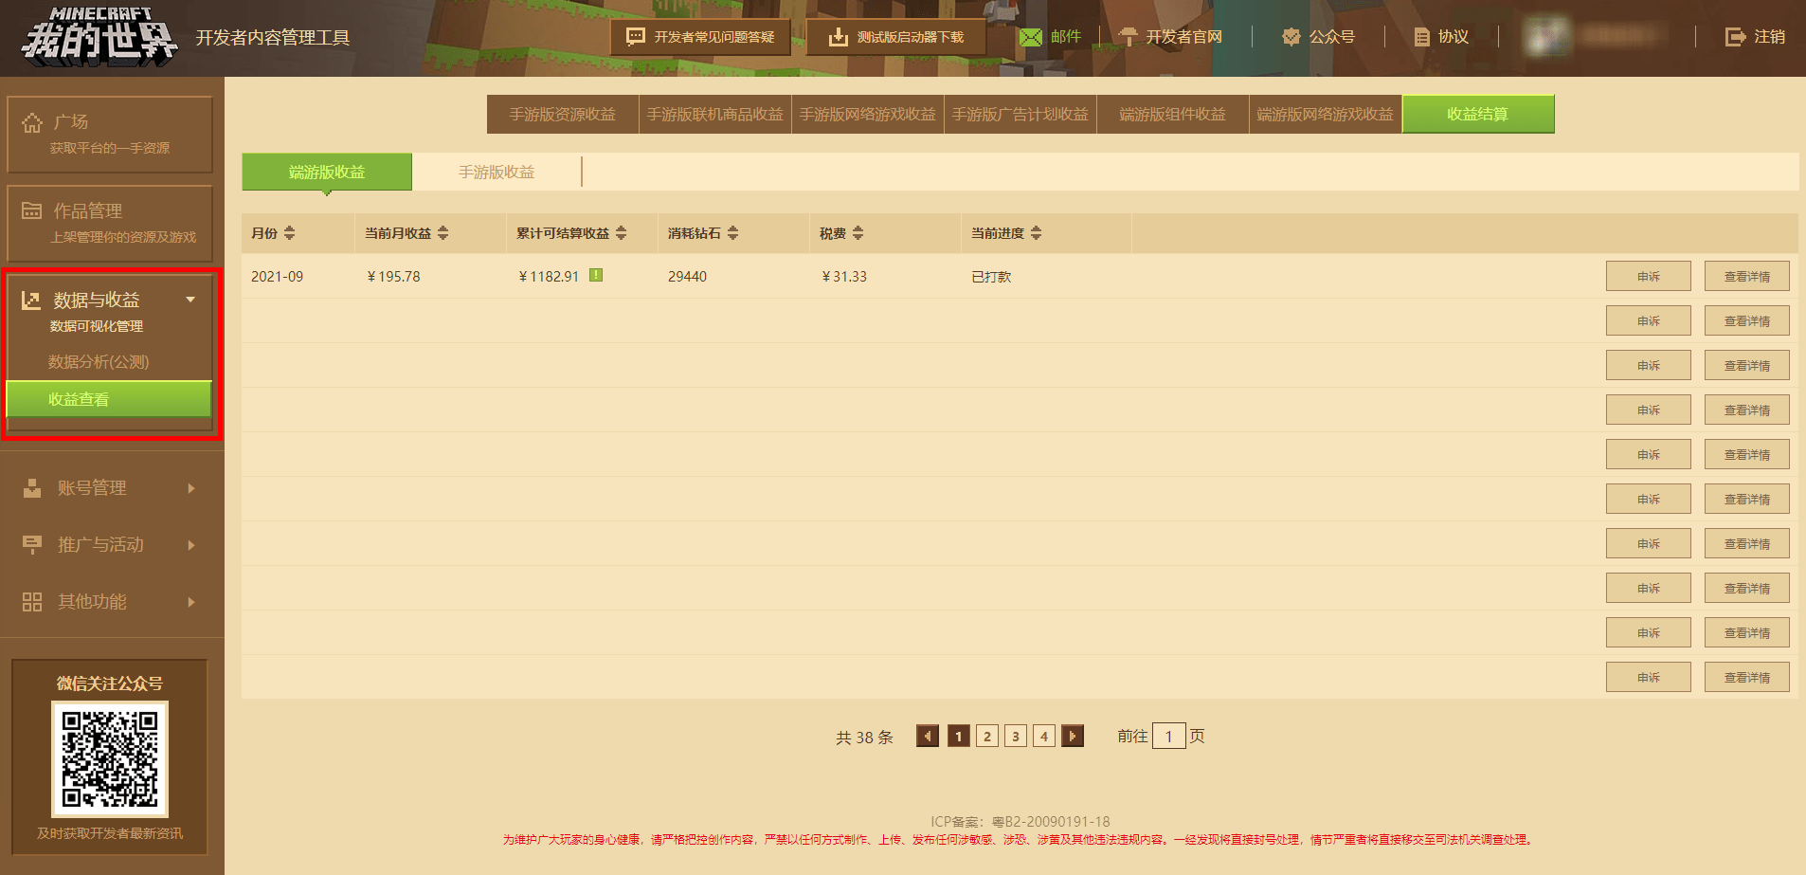Sort by 消耗钻石 column arrows
The width and height of the screenshot is (1806, 875).
733,233
